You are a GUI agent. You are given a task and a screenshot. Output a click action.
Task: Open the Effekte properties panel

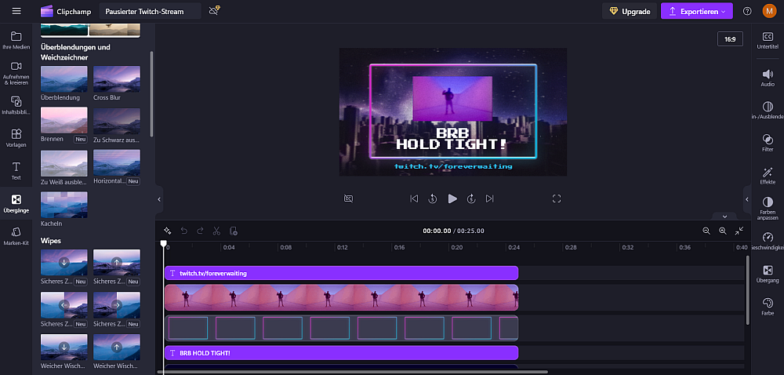[768, 175]
